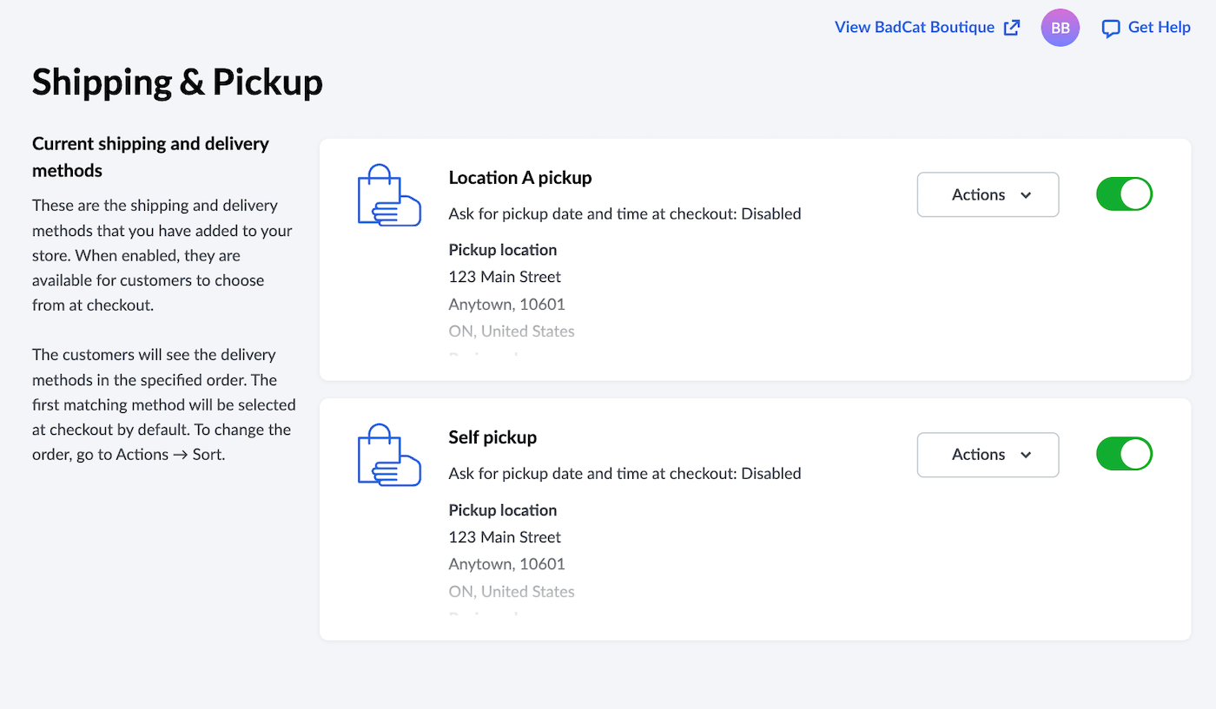Open View BadCat Boutique link
The width and height of the screenshot is (1216, 709).
(928, 28)
